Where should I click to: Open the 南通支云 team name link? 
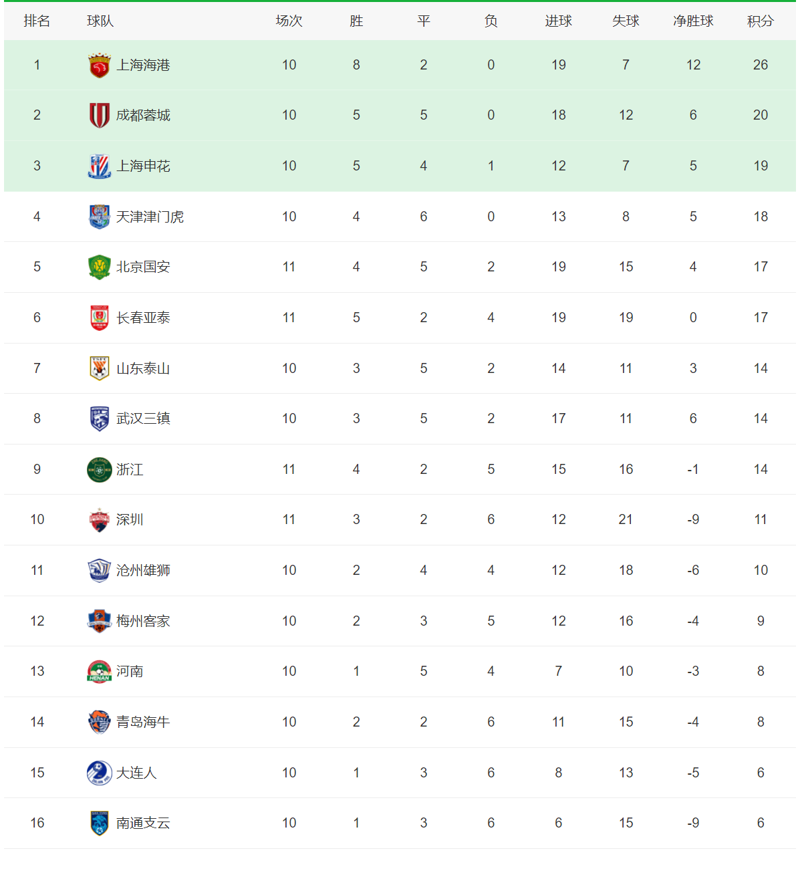(x=143, y=823)
